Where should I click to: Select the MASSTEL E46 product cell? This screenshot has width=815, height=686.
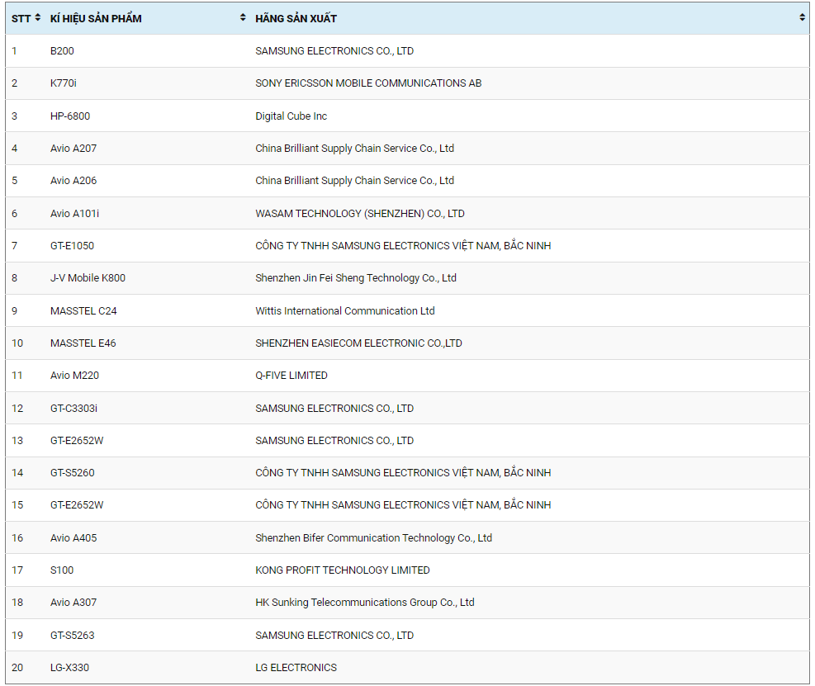pyautogui.click(x=83, y=343)
